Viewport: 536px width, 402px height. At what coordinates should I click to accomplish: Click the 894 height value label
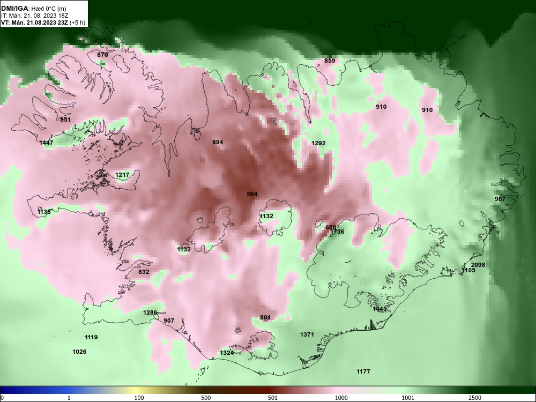click(218, 142)
